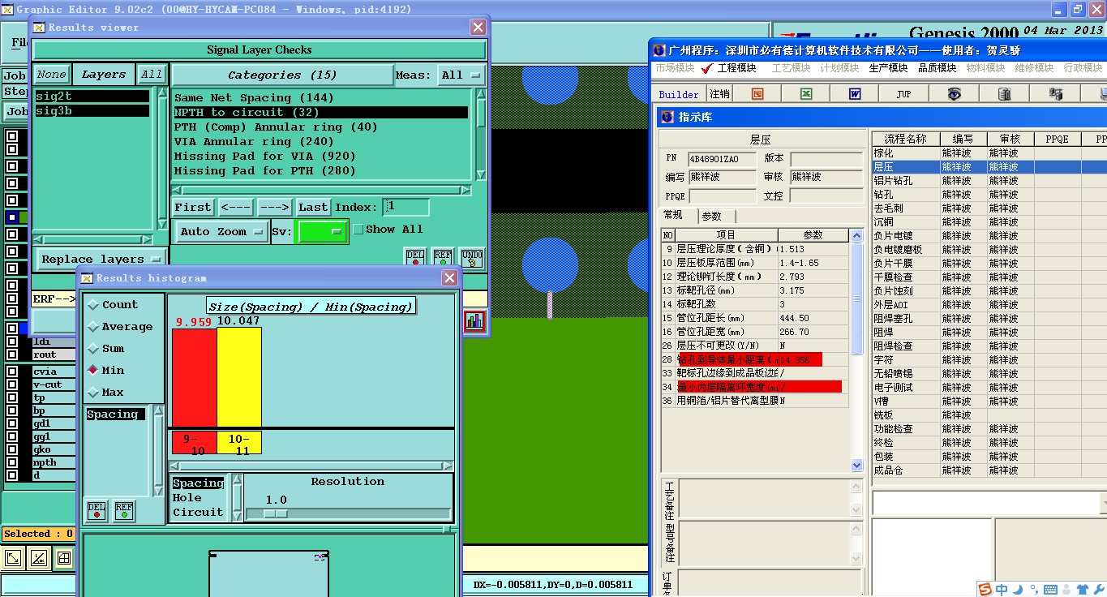Click the DEL icon in Results viewer

pyautogui.click(x=414, y=257)
